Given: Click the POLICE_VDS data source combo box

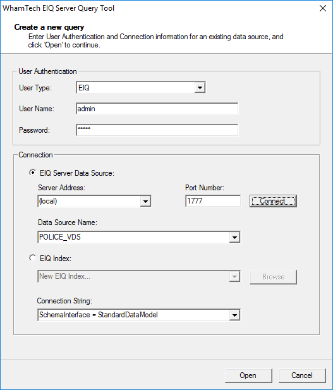Looking at the screenshot, I should (x=139, y=237).
